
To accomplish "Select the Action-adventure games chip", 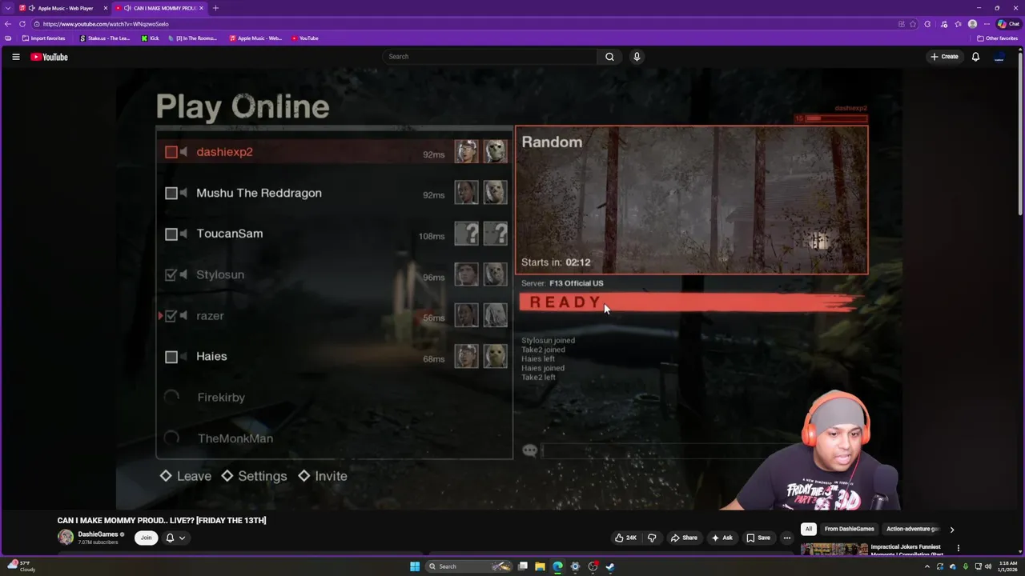I will pos(913,529).
